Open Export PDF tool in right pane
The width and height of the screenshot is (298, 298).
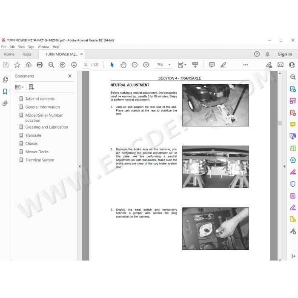(293, 89)
